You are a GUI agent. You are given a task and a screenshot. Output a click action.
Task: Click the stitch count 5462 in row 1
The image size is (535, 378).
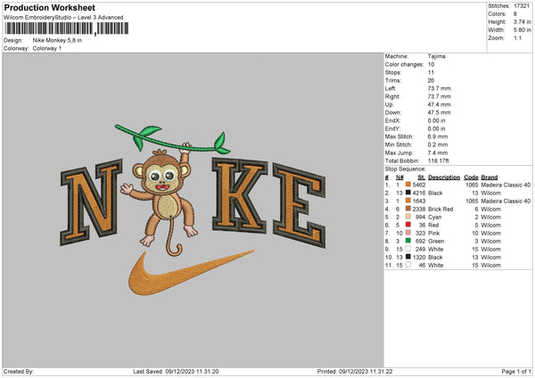tap(419, 185)
